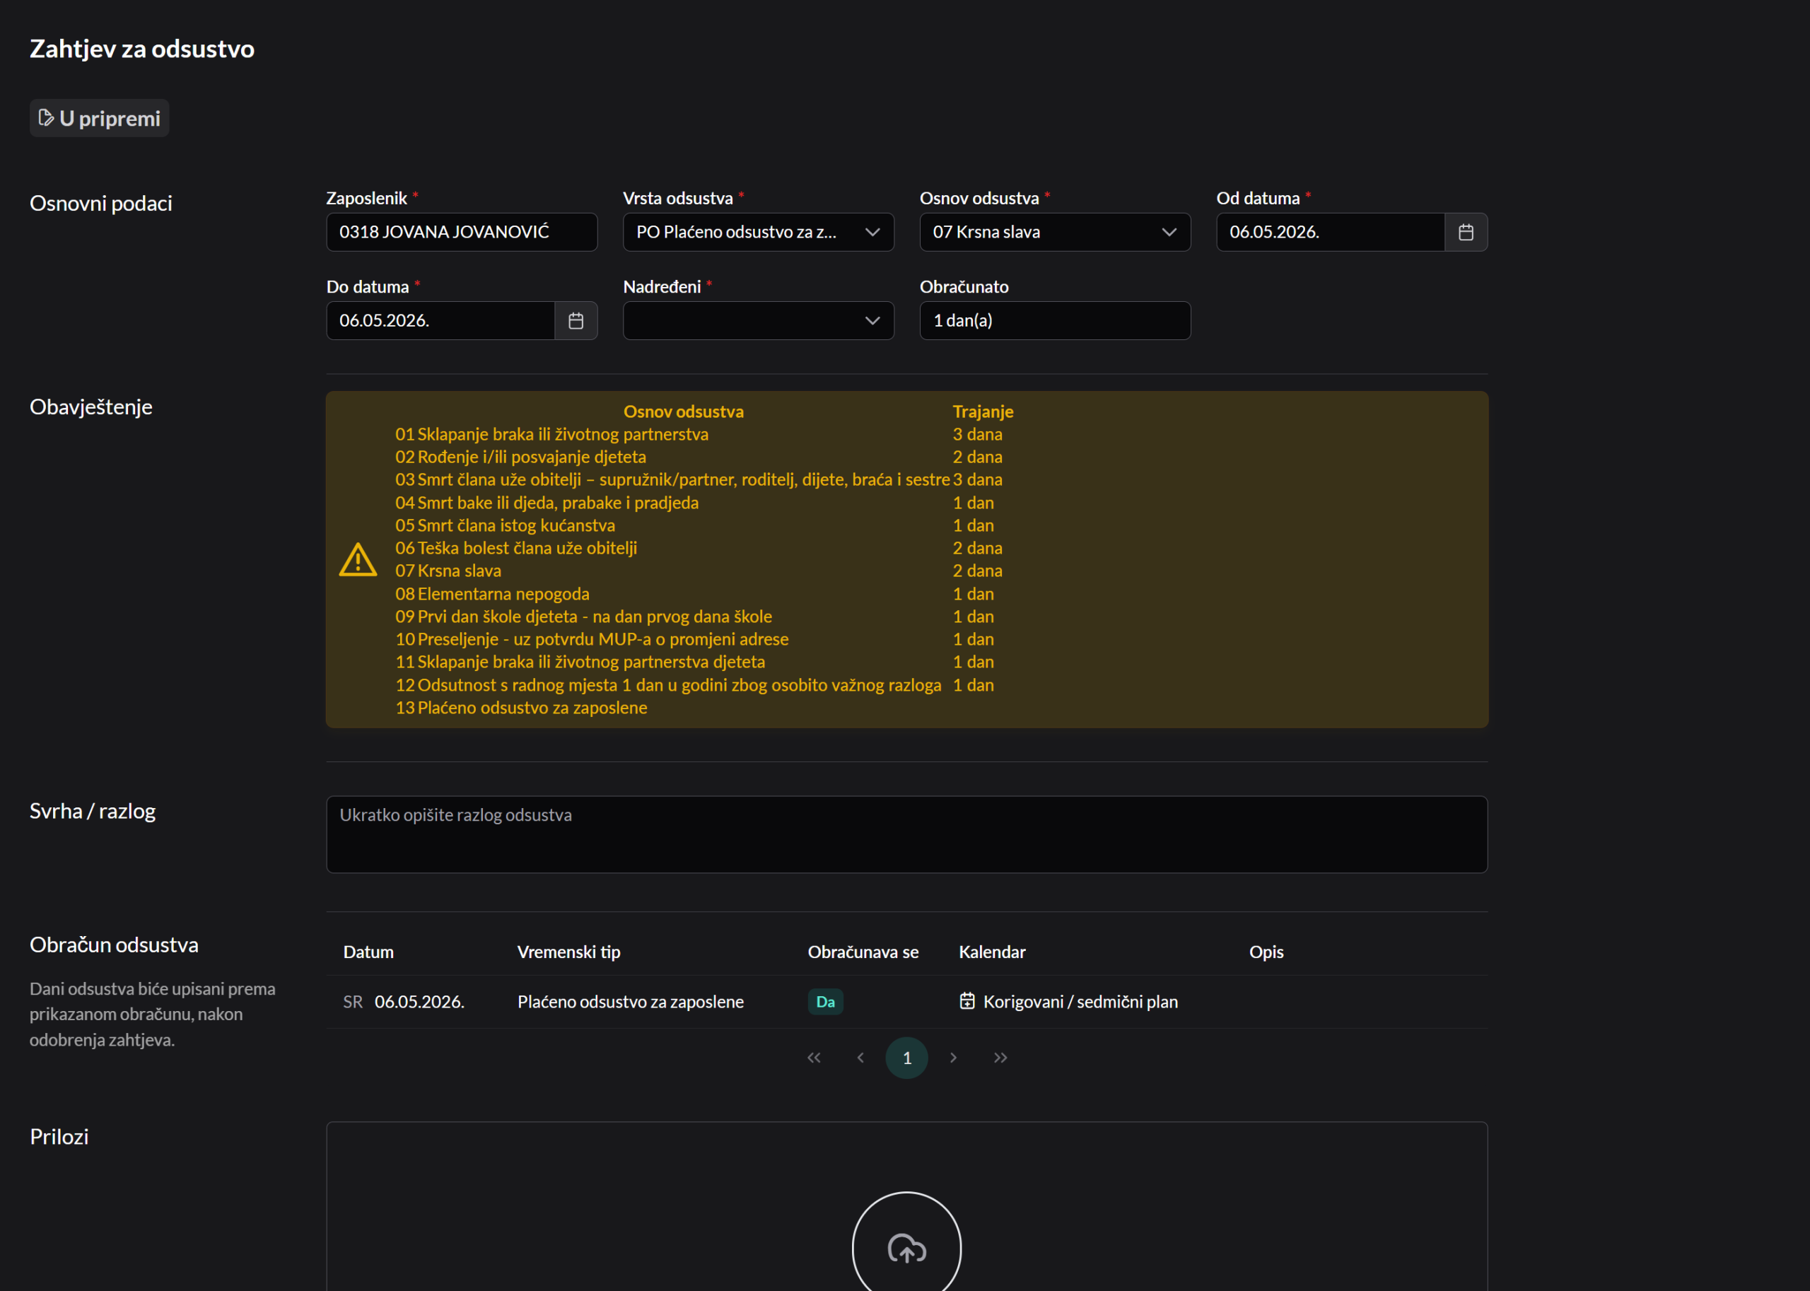Select page 1 in pagination
1810x1291 pixels.
(x=906, y=1057)
